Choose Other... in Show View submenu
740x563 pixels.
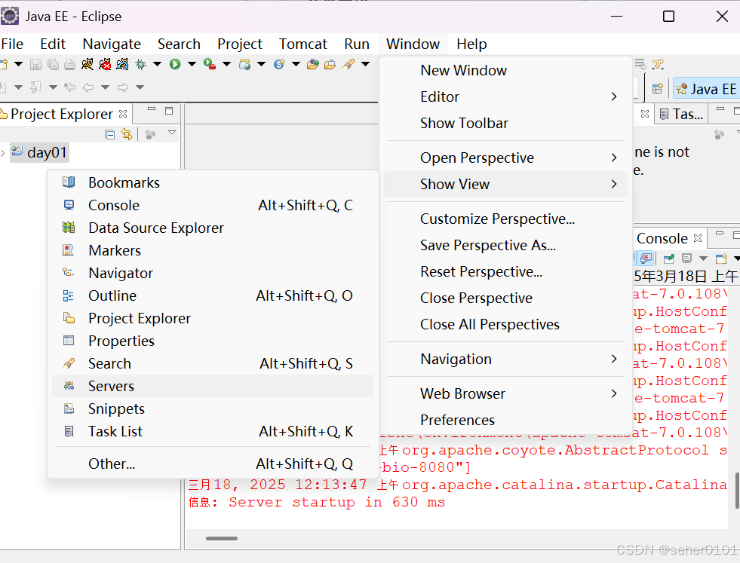(x=213, y=464)
